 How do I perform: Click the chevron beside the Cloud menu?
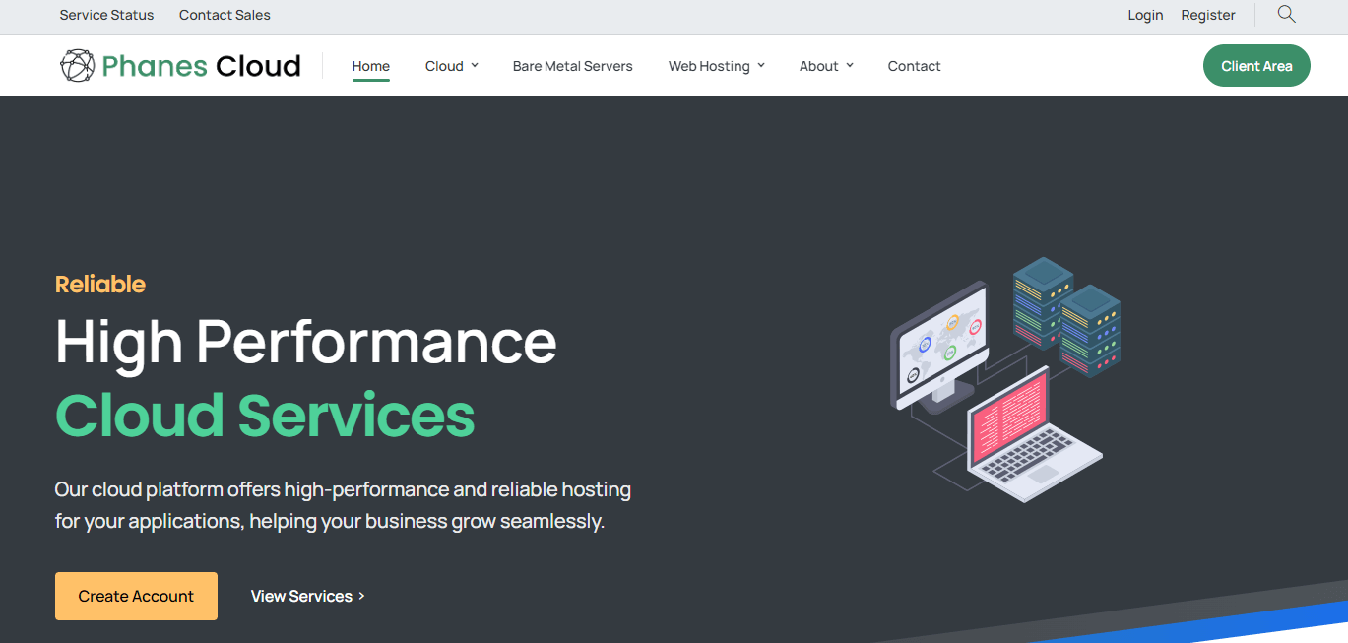point(476,66)
